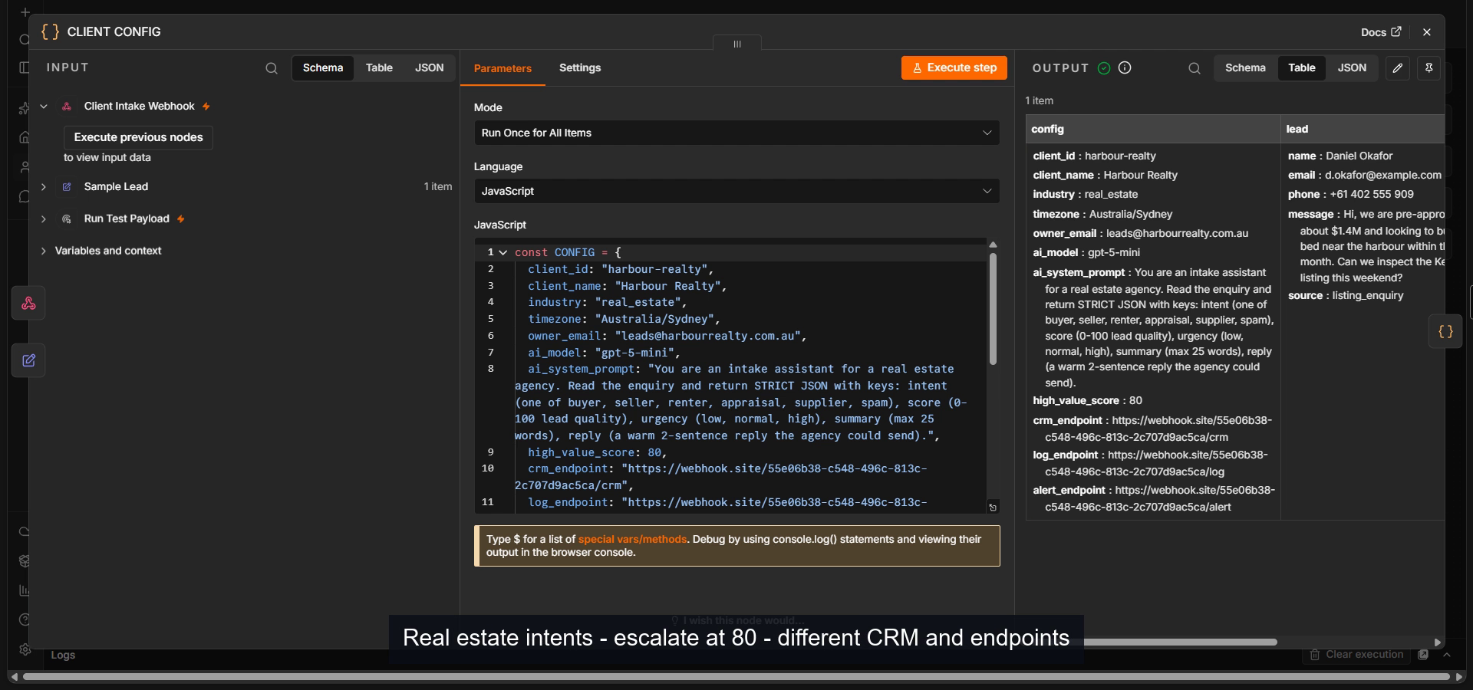This screenshot has width=1473, height=690.
Task: Edit output with pencil icon
Action: (x=1398, y=68)
